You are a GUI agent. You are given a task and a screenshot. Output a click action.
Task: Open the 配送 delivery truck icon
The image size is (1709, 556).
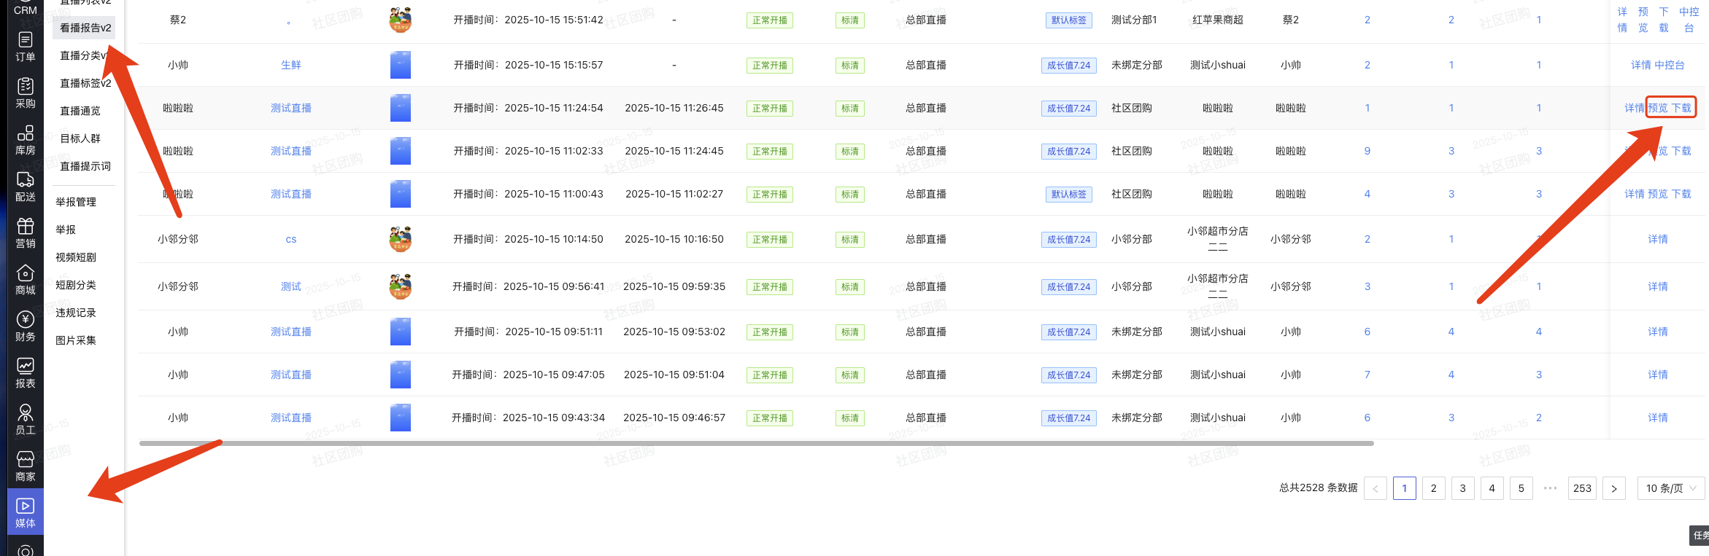pos(26,187)
